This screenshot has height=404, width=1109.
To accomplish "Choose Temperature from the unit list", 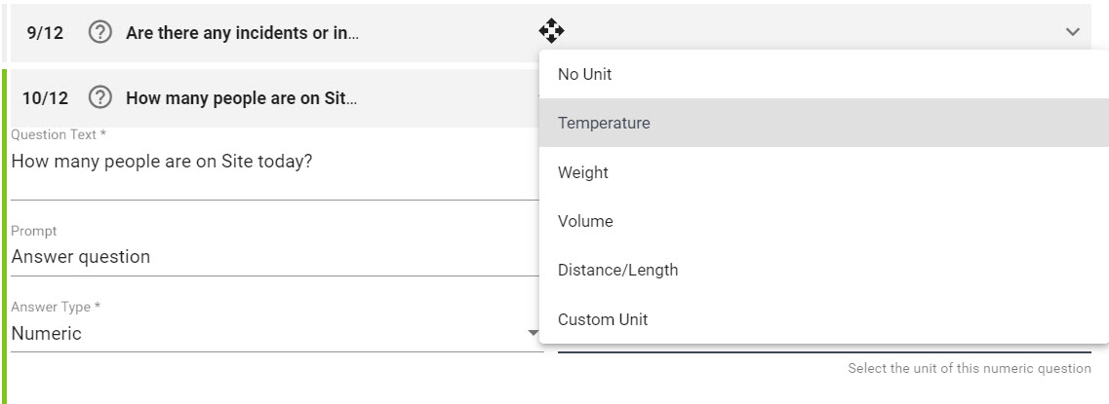I will point(604,123).
